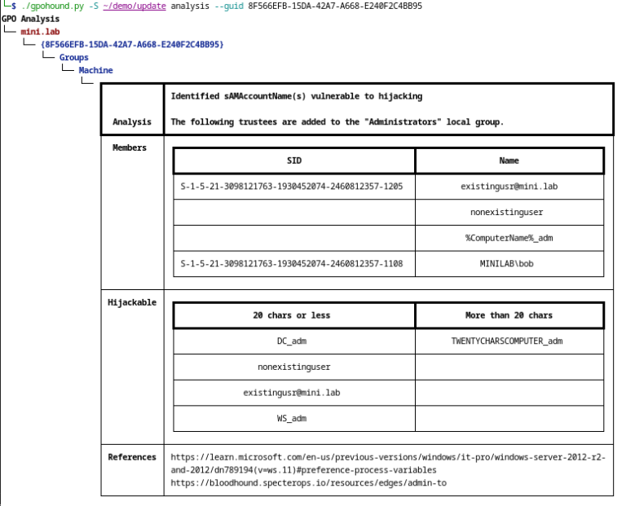Click the %ComputerName%_adm cell
The width and height of the screenshot is (626, 506).
pos(509,238)
